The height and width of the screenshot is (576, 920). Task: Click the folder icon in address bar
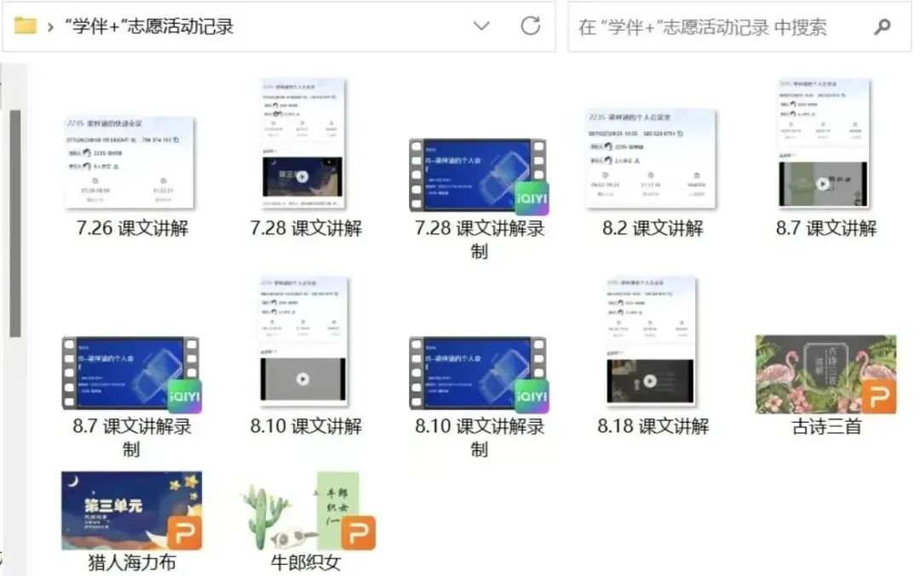25,26
